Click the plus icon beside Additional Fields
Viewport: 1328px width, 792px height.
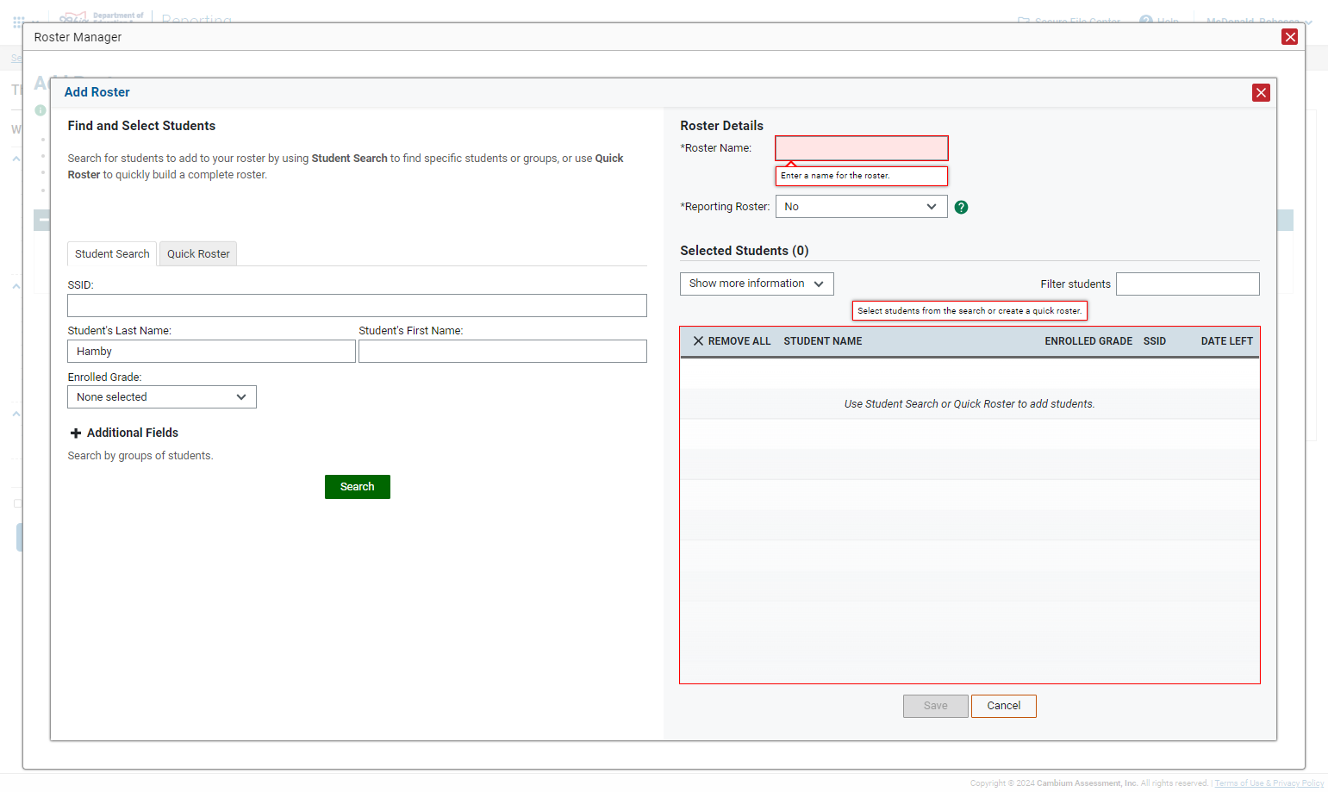pyautogui.click(x=76, y=433)
